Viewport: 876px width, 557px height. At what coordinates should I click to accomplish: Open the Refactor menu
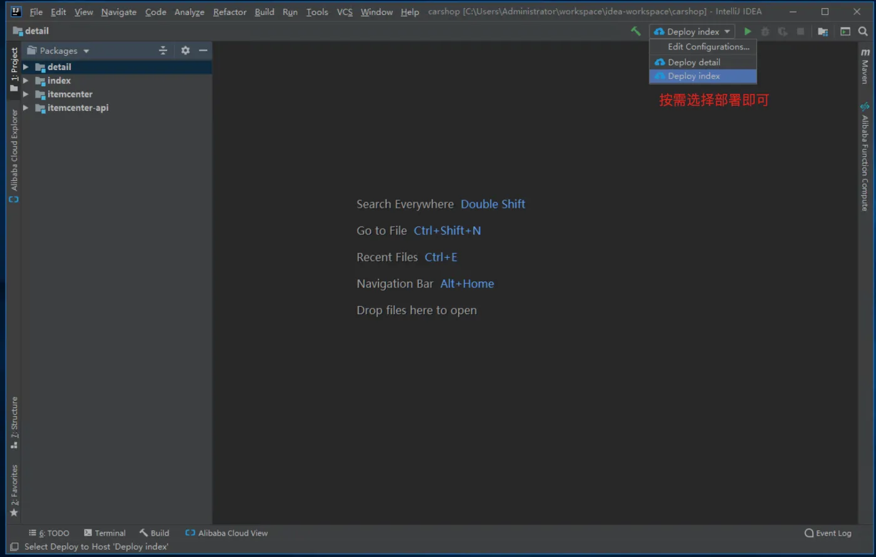[230, 12]
